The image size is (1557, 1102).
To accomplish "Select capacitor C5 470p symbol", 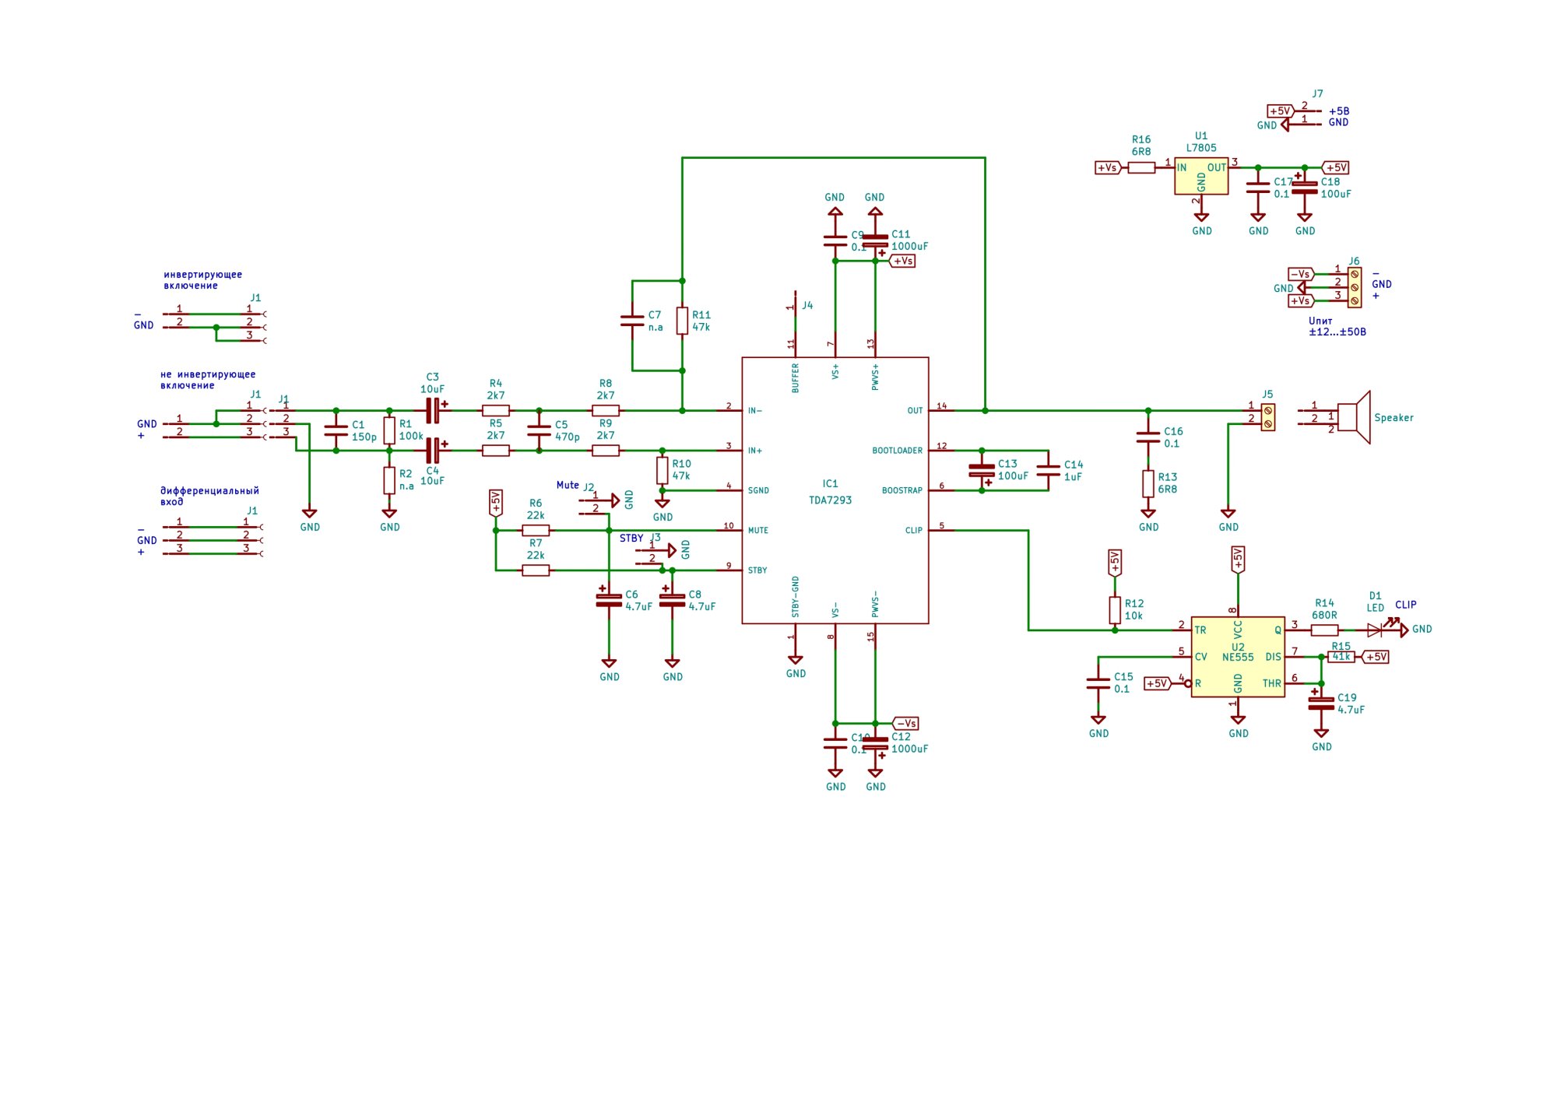I will click(x=539, y=430).
